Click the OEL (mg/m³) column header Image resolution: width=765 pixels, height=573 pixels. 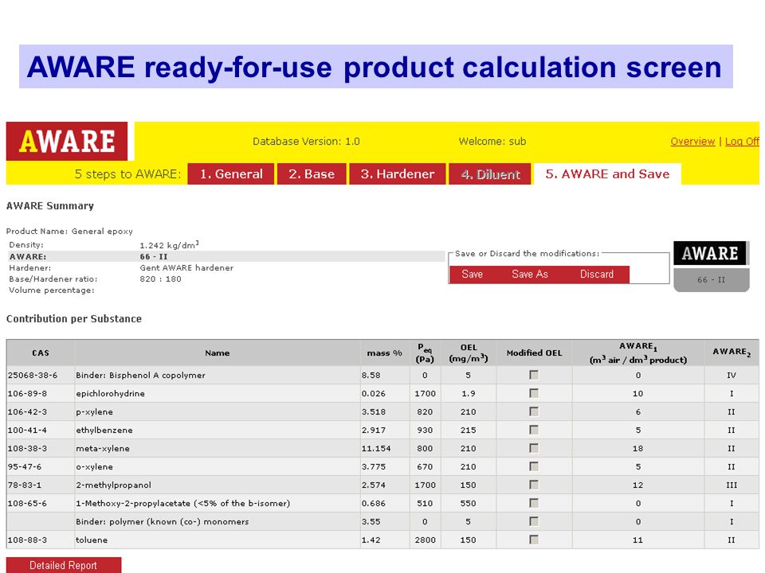click(x=469, y=353)
